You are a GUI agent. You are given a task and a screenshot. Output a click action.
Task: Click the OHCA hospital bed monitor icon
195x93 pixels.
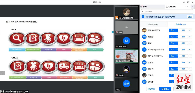click(x=80, y=66)
